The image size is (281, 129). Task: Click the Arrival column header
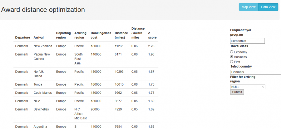click(39, 38)
